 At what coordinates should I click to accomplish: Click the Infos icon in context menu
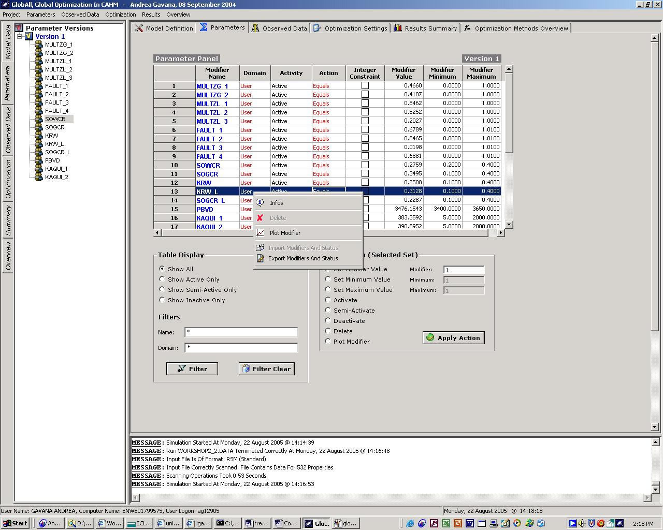(260, 203)
